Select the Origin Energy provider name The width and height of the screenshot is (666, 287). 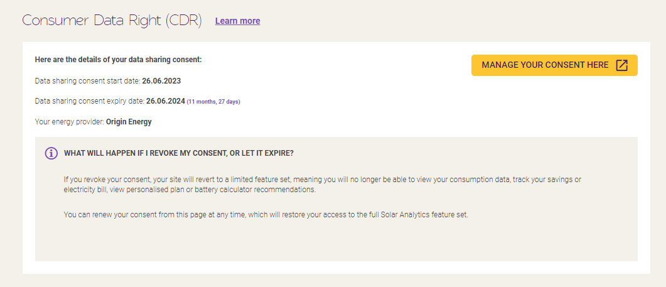tap(129, 122)
